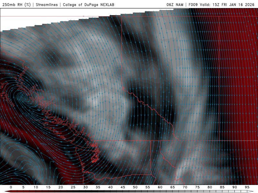Click the "70" colorbar label
Viewport: 258px width, 193px height.
(185, 187)
